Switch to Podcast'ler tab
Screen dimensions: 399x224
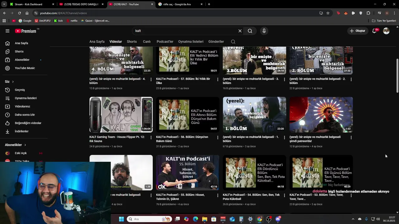(x=165, y=42)
